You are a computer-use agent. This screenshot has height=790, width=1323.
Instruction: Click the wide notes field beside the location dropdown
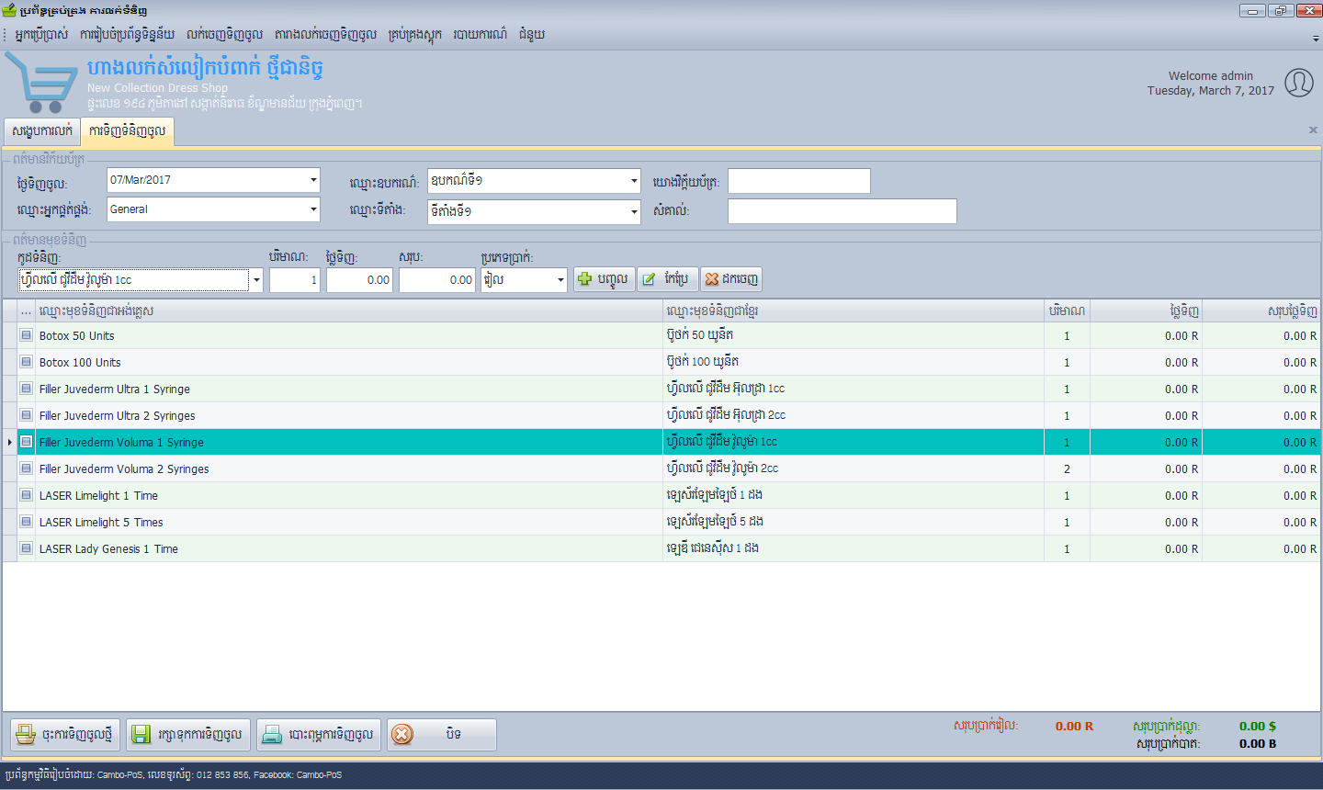click(x=842, y=211)
